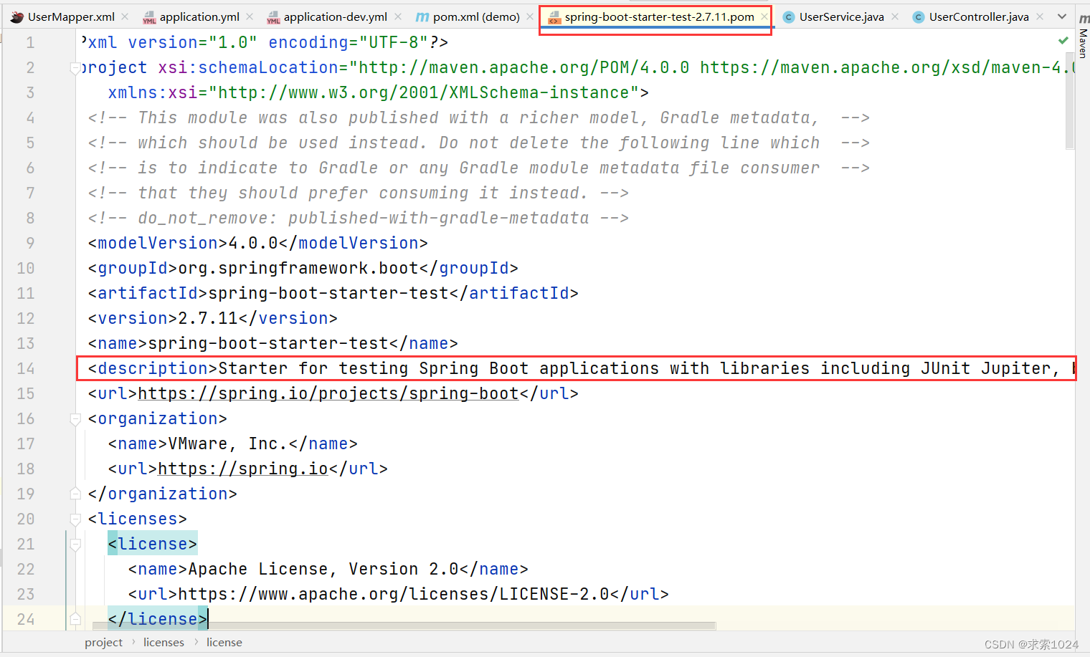Viewport: 1090px width, 657px height.
Task: Click the comment 'This module was also published'
Action: (479, 118)
